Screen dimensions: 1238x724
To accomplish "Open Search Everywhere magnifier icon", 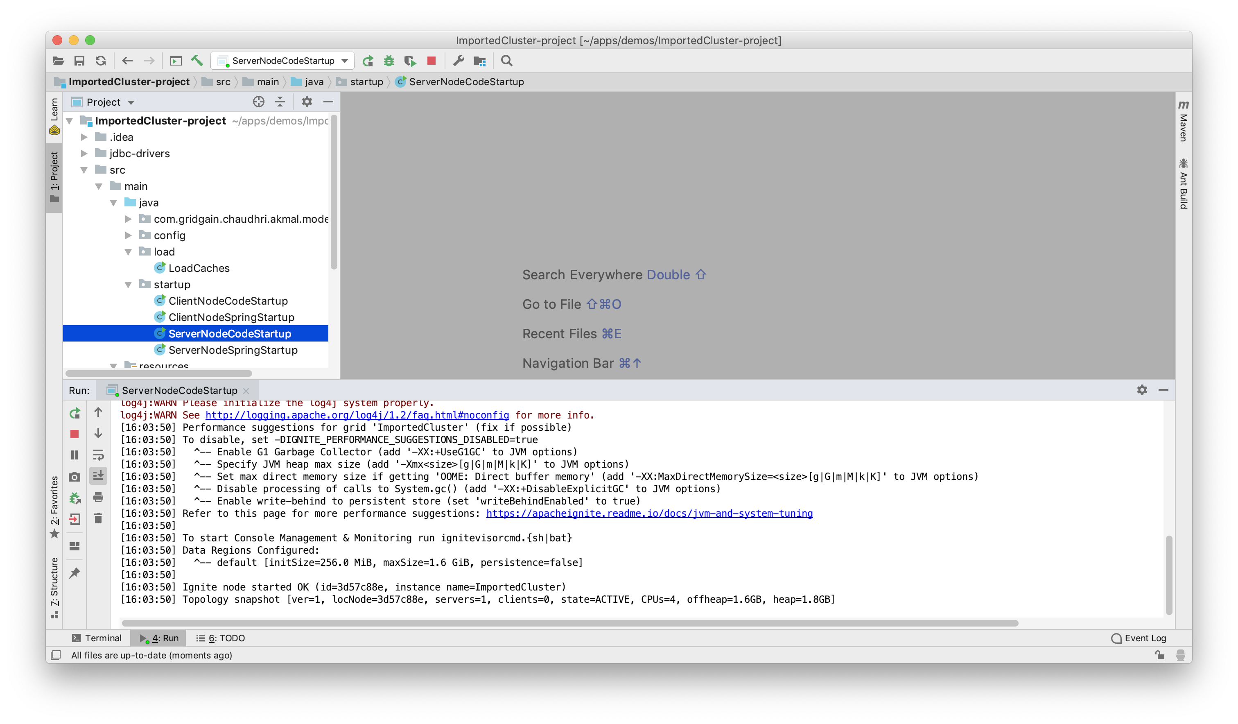I will 506,61.
